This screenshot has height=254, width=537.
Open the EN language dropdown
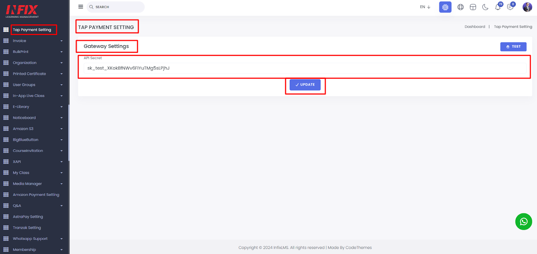pos(425,7)
